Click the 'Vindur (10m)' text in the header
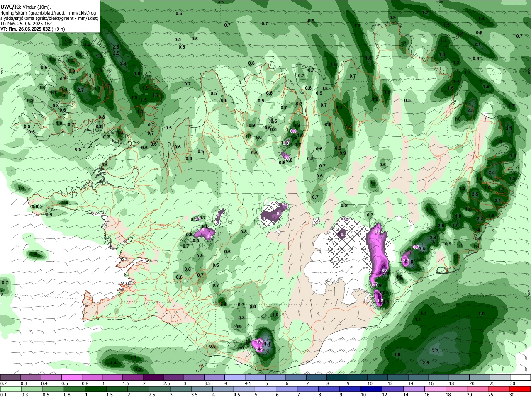This screenshot has height=398, width=531. [x=36, y=7]
